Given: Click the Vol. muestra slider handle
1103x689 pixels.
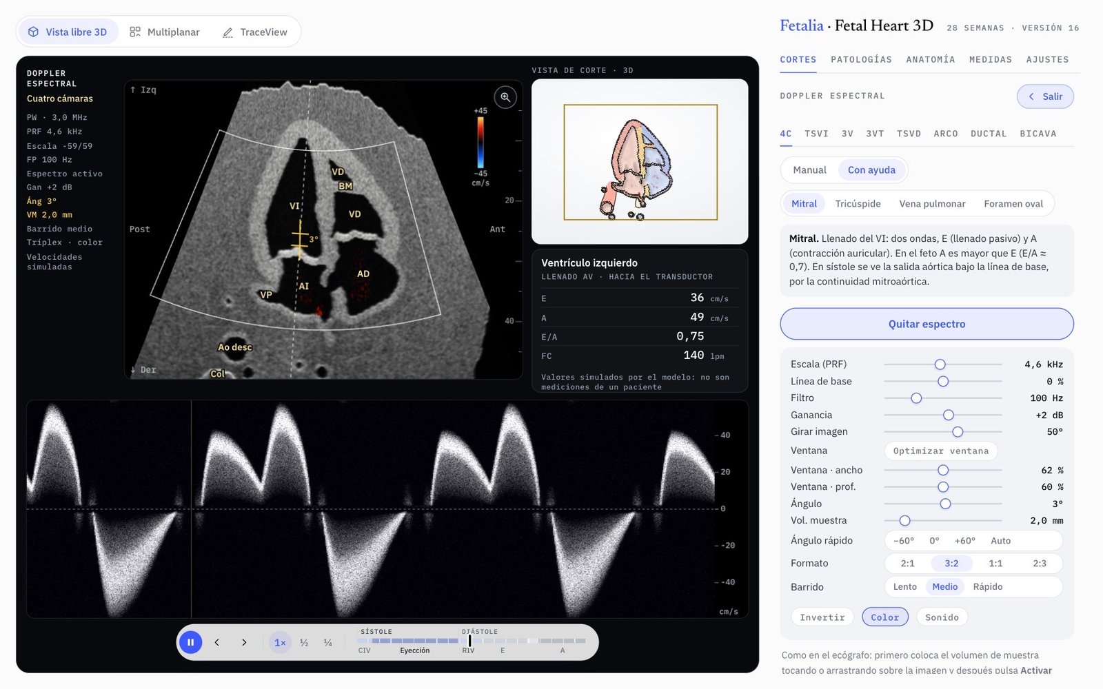Looking at the screenshot, I should coord(904,521).
